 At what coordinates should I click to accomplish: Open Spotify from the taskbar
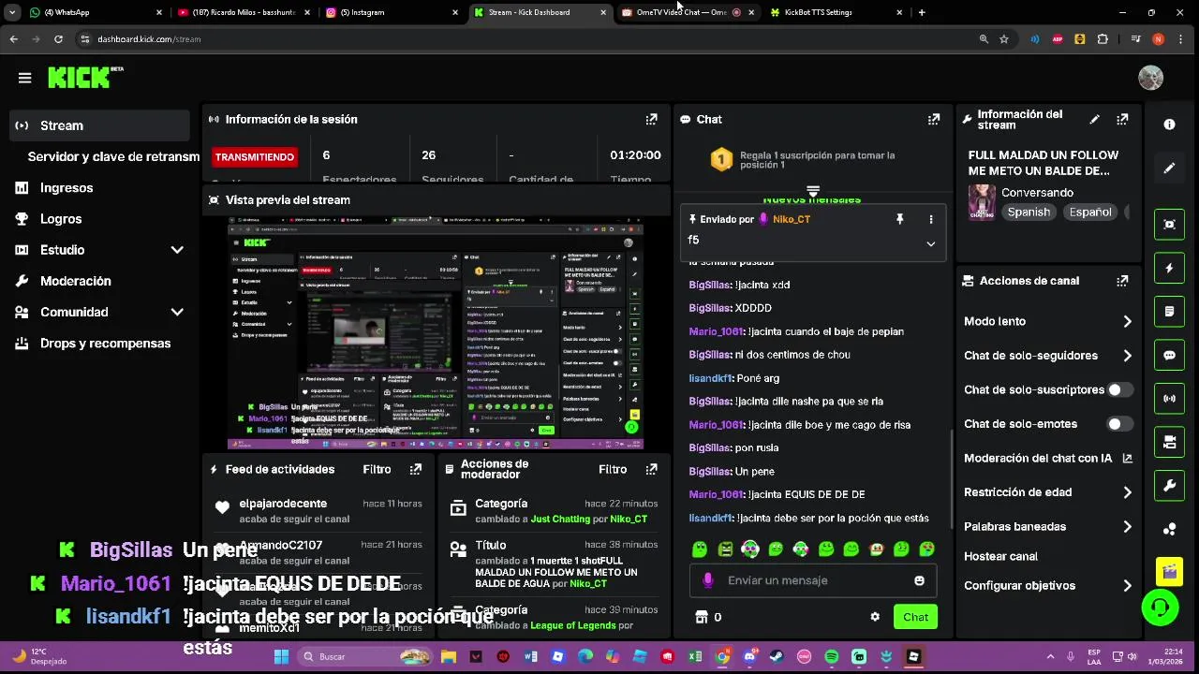pyautogui.click(x=832, y=656)
